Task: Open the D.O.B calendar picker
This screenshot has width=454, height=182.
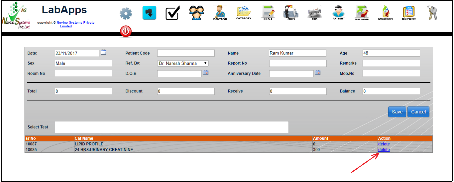Action: click(x=206, y=73)
